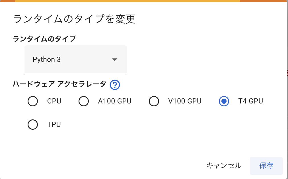This screenshot has height=179, width=288.
Task: Pick the V100 GPU radio circle
Action: 154,101
